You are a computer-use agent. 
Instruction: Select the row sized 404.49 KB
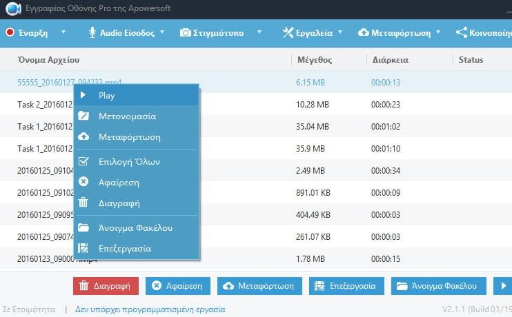[256, 214]
